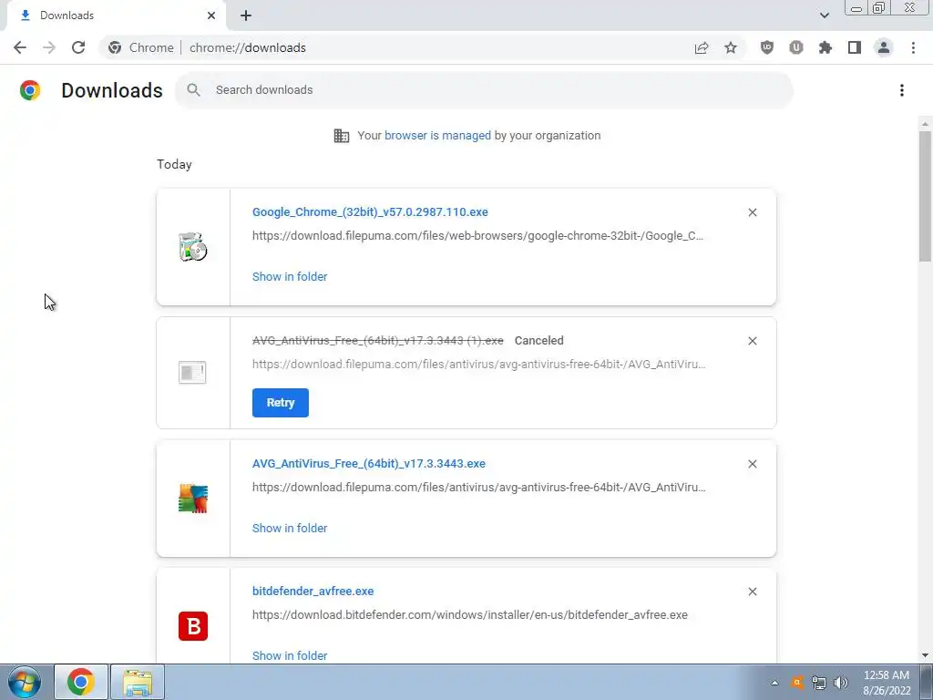Open bitdefender_avfree.exe file link
The image size is (933, 700).
coord(313,591)
